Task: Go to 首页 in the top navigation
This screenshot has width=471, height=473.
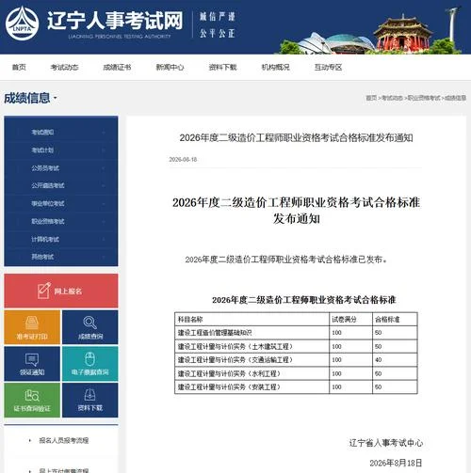Action: coord(19,67)
